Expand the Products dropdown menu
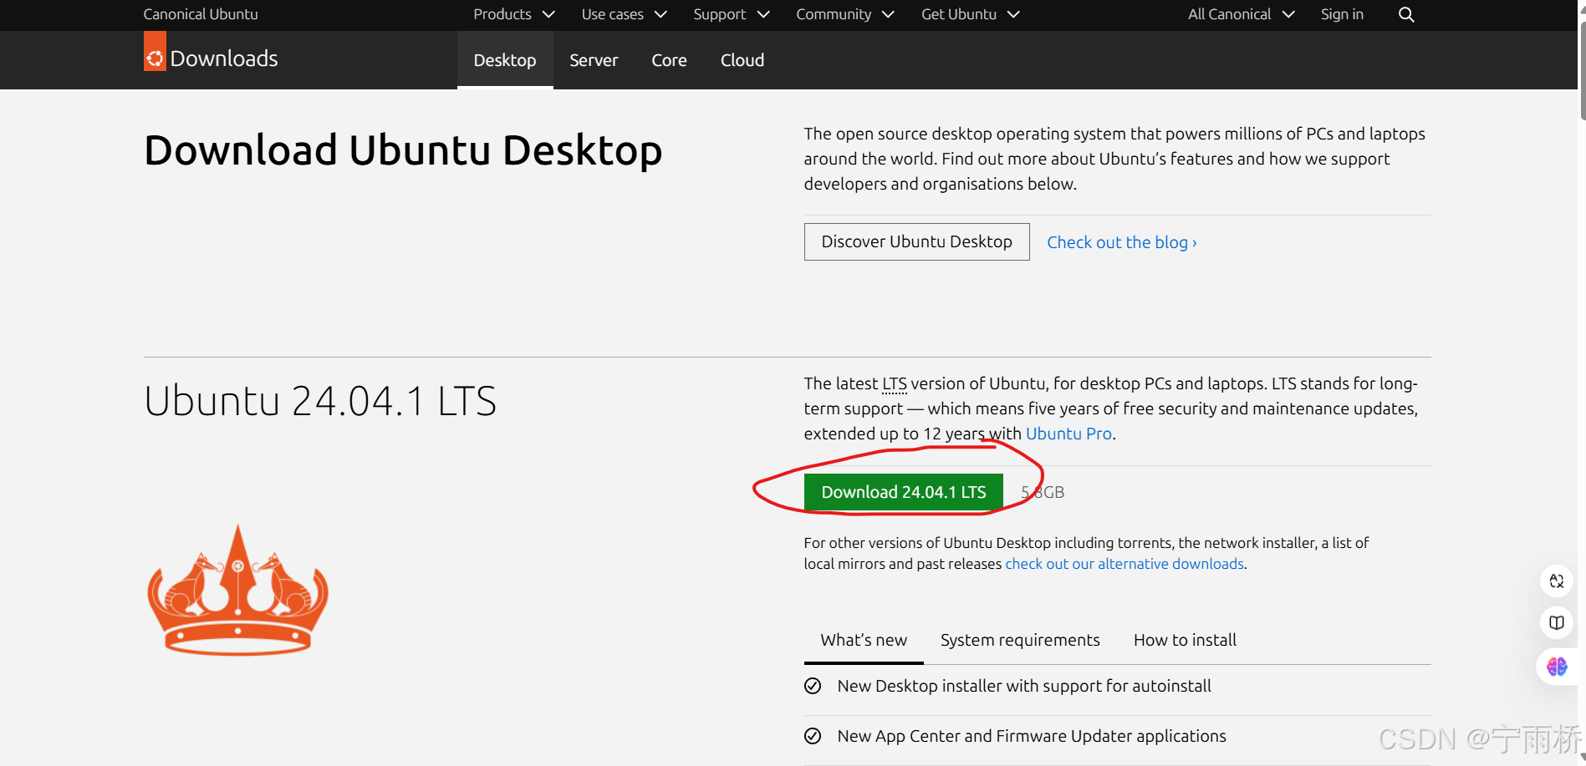 513,14
